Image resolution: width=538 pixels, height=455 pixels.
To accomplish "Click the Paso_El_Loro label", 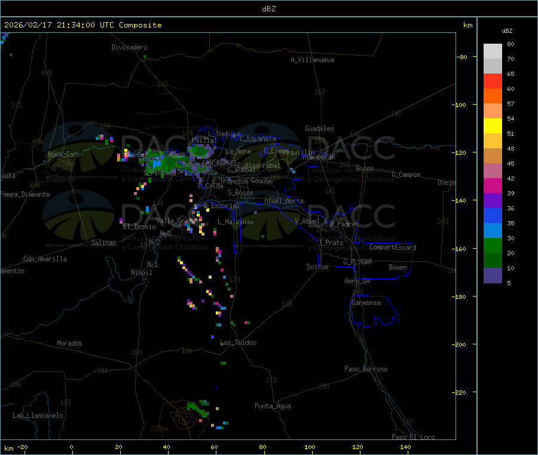I will [x=414, y=437].
